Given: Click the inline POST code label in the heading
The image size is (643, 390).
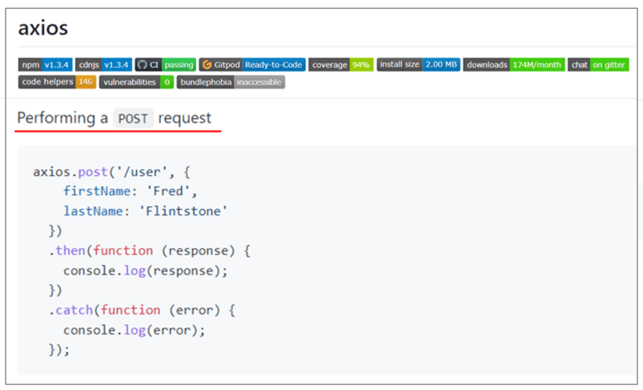Looking at the screenshot, I should point(133,119).
